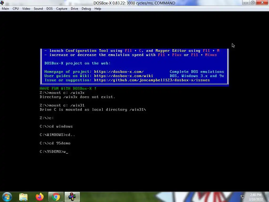269x202 pixels.
Task: Click the network tray icon
Action: tap(242, 197)
